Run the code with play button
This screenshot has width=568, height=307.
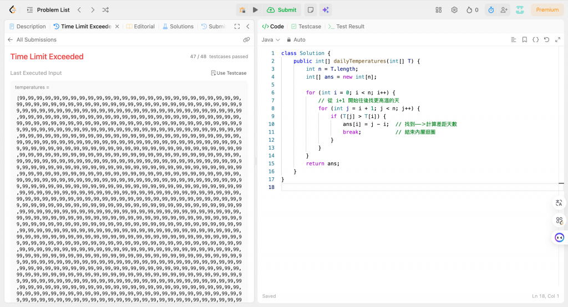pos(255,10)
